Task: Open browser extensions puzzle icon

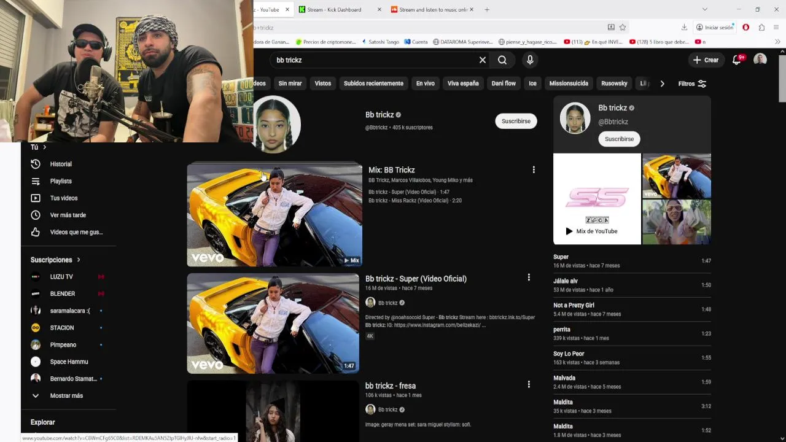Action: 761,28
